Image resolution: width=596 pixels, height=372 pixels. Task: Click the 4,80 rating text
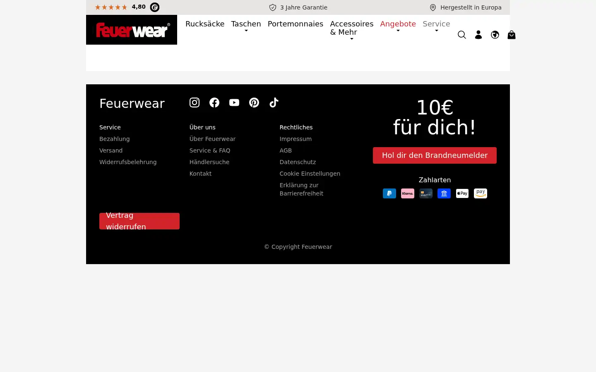(x=139, y=7)
